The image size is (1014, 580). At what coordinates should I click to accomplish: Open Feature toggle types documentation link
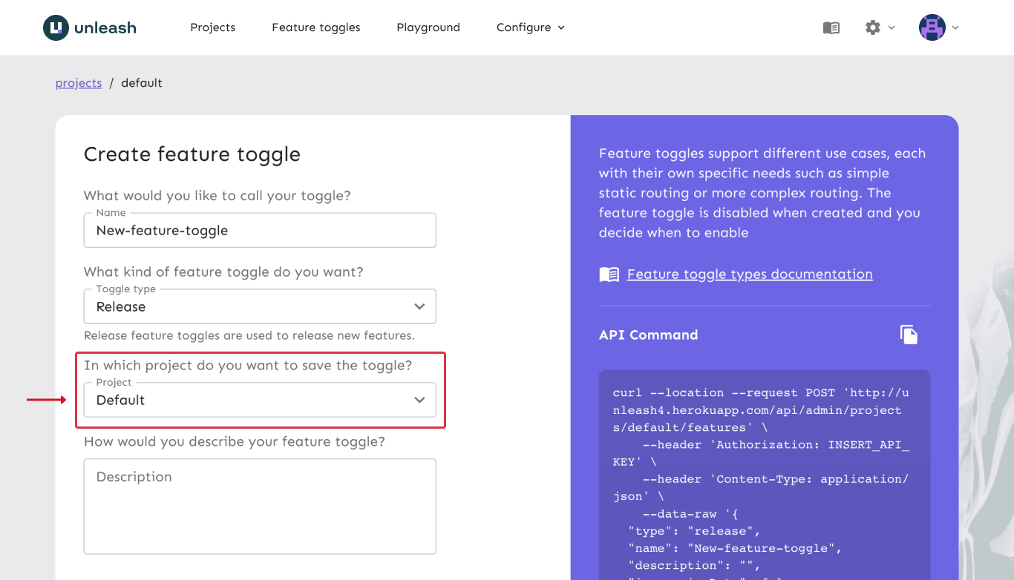click(x=749, y=274)
